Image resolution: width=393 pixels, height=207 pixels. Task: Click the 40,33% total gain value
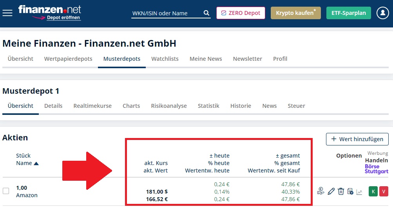point(290,192)
